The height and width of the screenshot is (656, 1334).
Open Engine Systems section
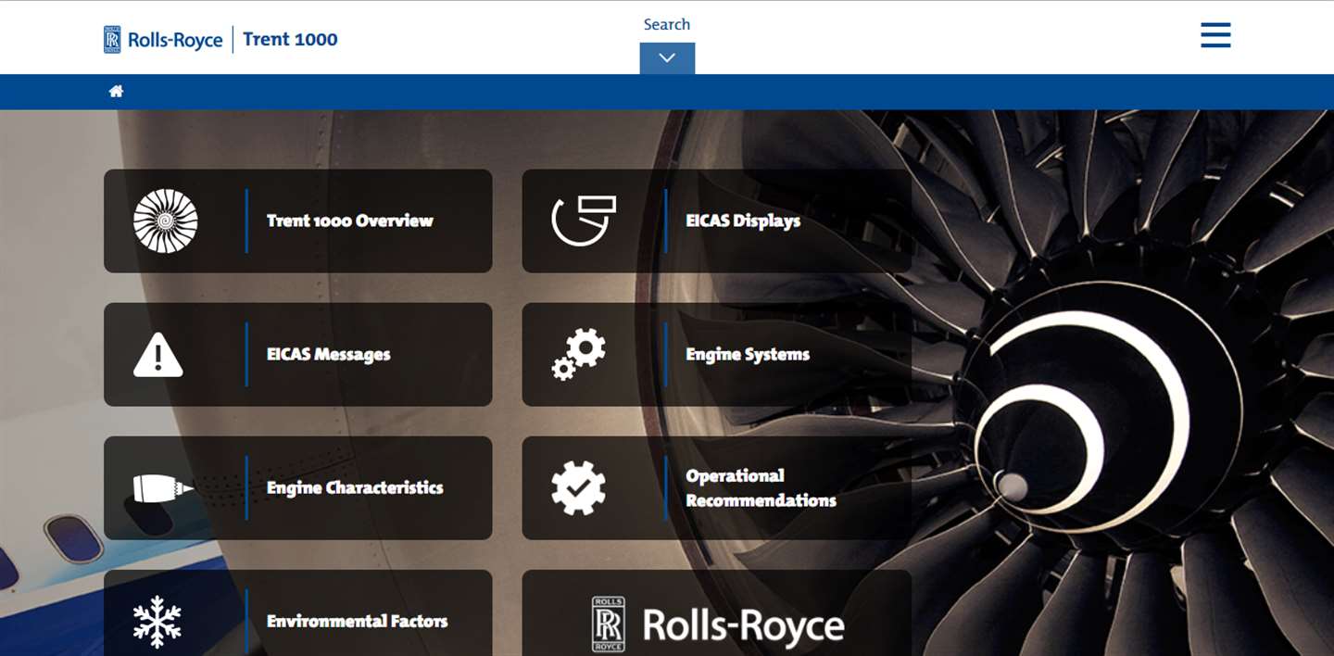coord(717,354)
